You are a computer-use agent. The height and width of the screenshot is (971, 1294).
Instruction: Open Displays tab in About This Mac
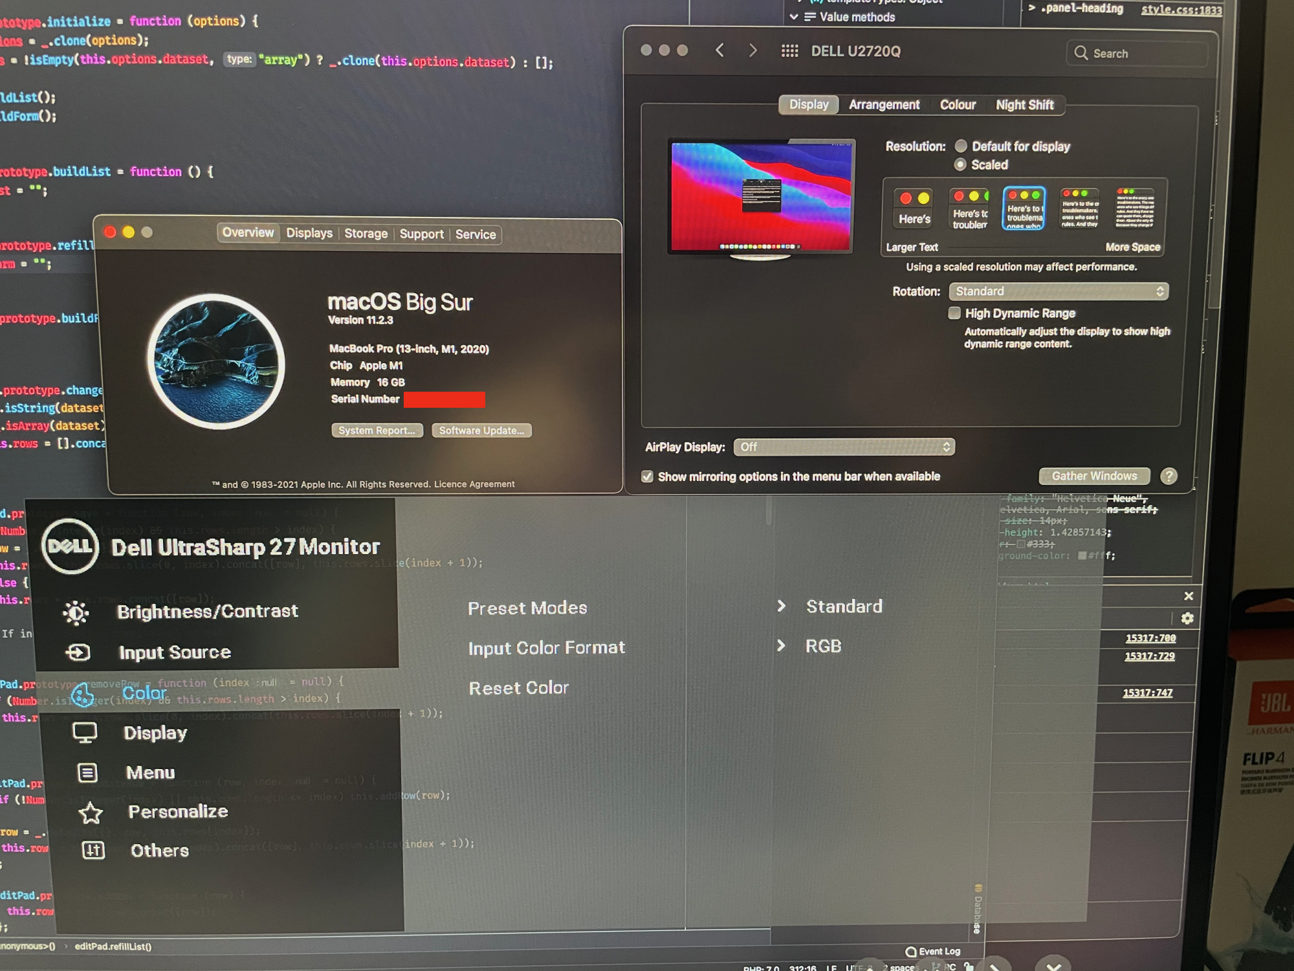(309, 233)
